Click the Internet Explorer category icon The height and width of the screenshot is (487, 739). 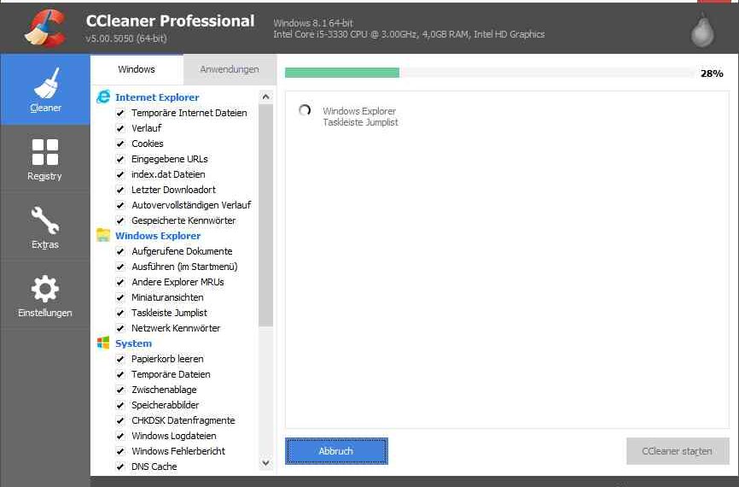pyautogui.click(x=103, y=97)
